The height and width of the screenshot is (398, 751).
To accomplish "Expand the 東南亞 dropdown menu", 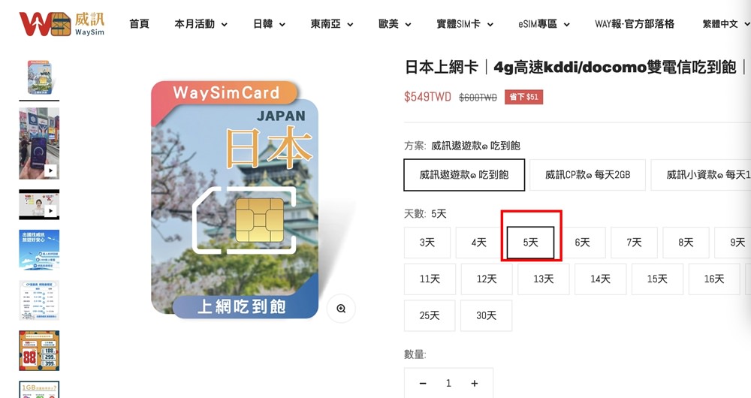I will pyautogui.click(x=332, y=24).
